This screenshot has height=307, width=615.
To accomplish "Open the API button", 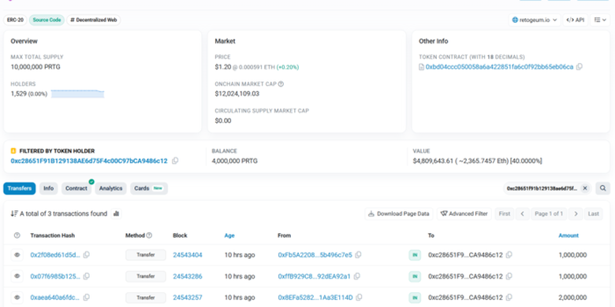I will pyautogui.click(x=576, y=20).
